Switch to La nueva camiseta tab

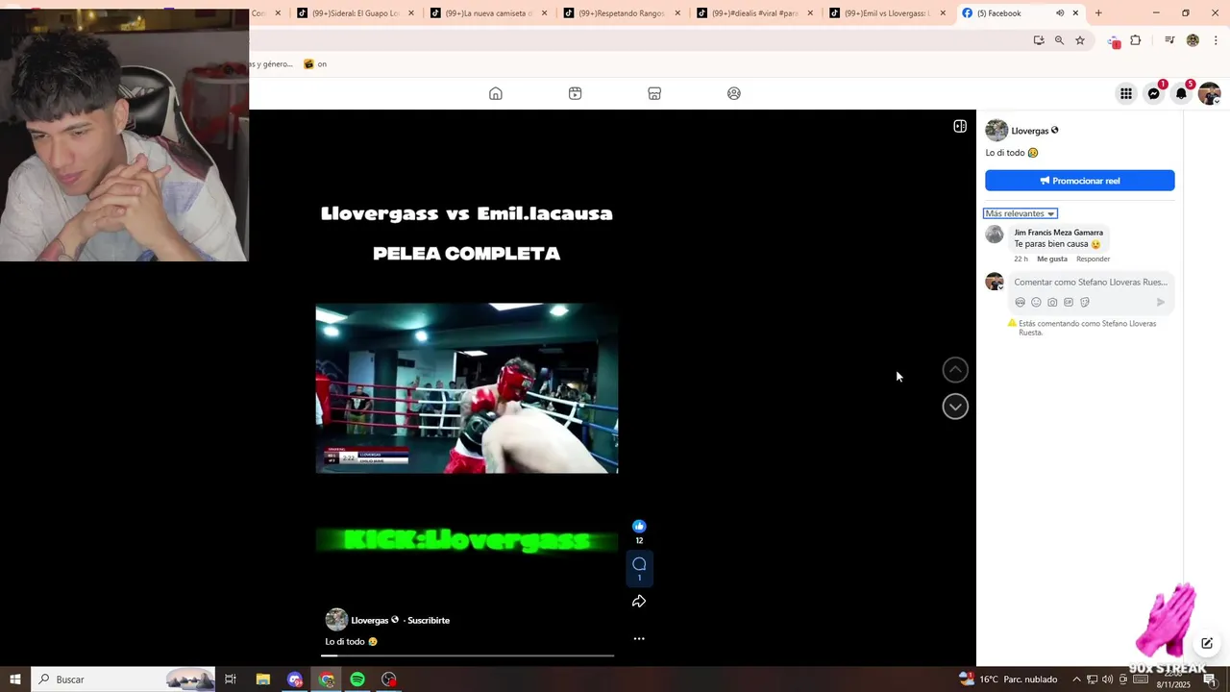click(488, 13)
